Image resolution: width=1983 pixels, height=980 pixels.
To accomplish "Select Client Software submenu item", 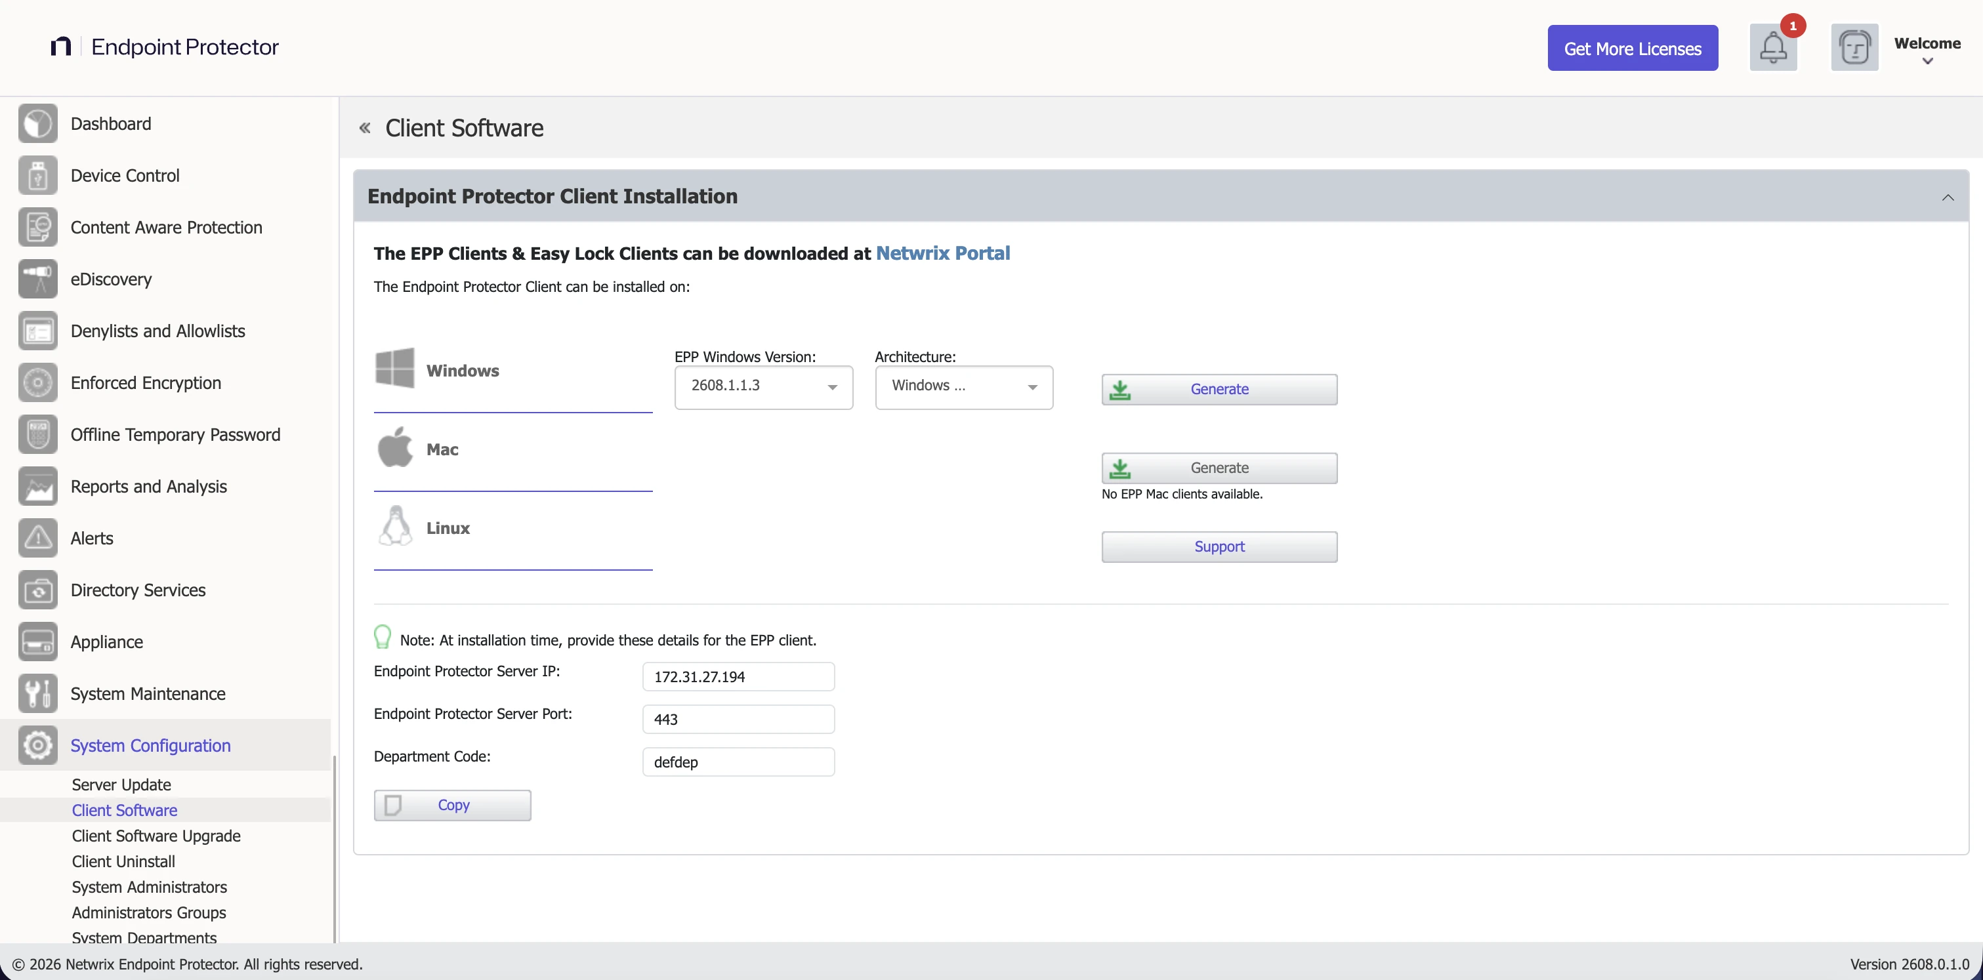I will (124, 810).
